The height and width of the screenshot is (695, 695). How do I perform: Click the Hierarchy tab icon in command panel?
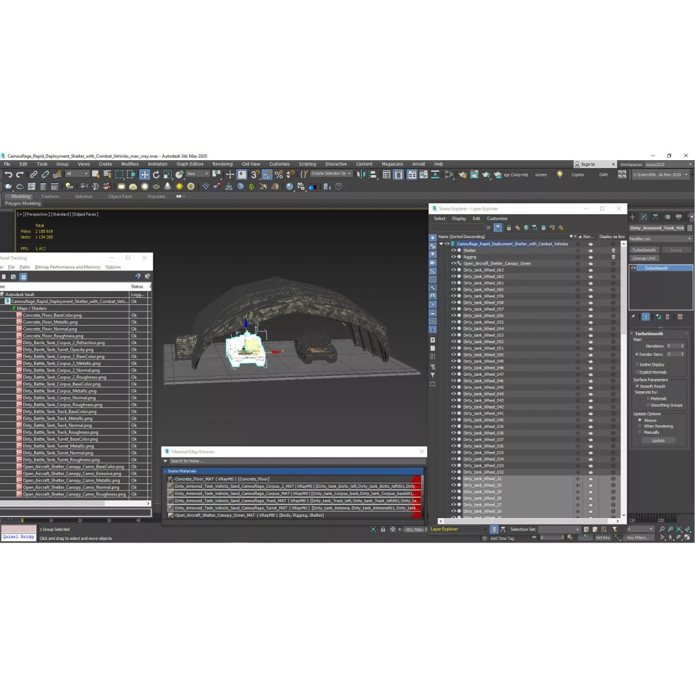[x=655, y=217]
